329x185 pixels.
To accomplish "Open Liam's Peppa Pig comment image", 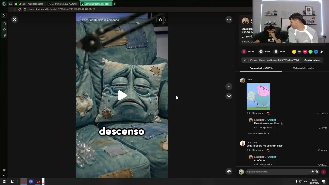I will (x=258, y=96).
